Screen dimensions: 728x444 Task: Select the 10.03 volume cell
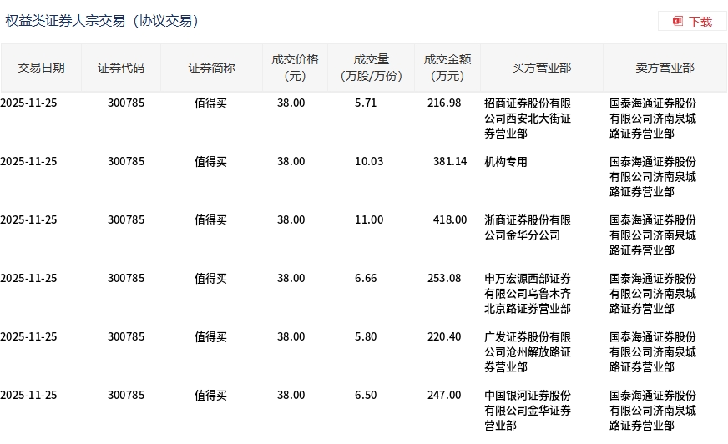[x=368, y=162]
